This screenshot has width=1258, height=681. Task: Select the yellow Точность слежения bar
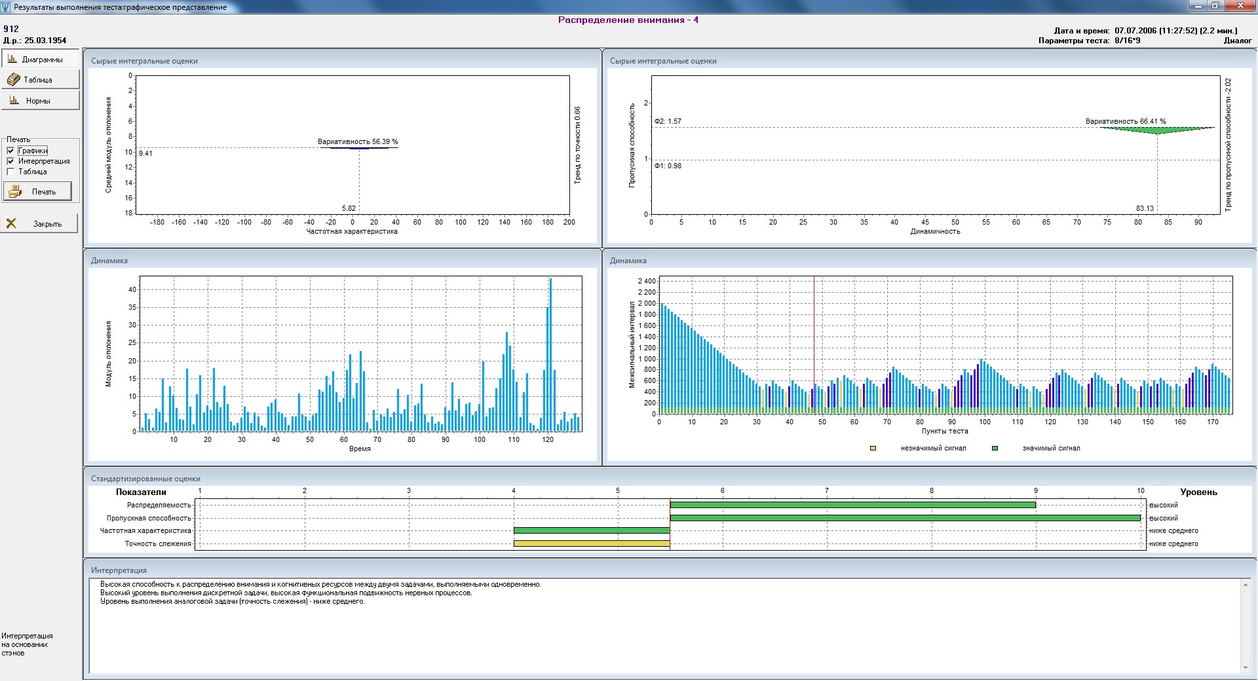click(x=591, y=543)
